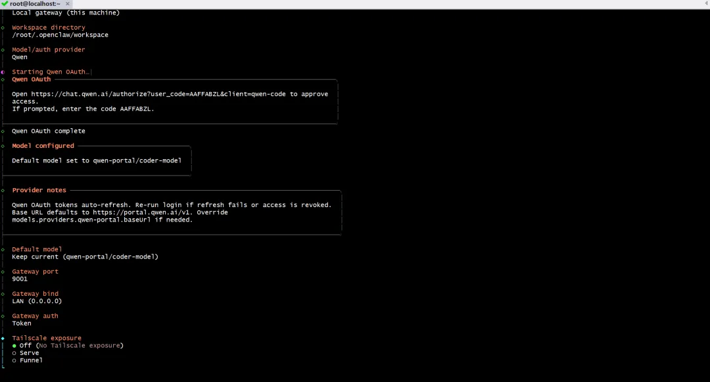710x382 pixels.
Task: Click the Qwen OAuth box title
Action: tap(32, 79)
